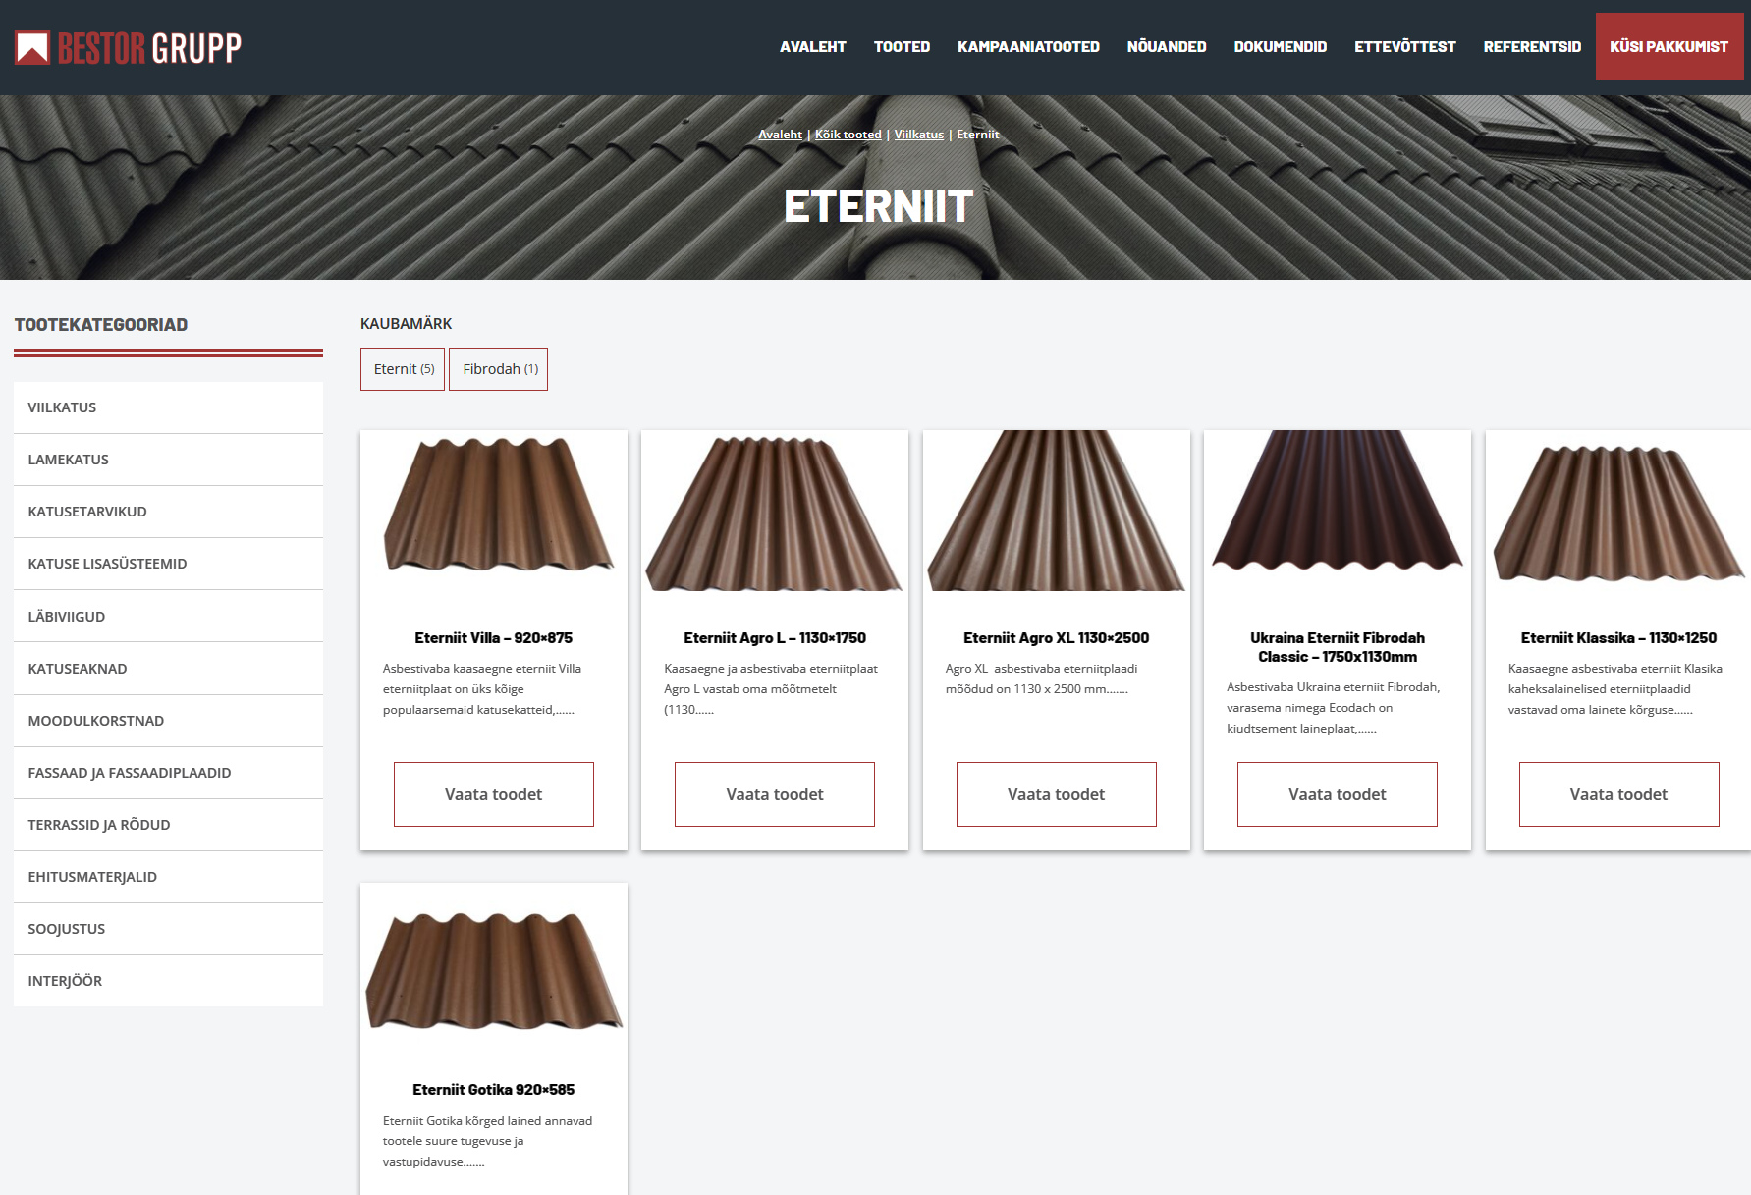Click the Eterniit Villa product image
1751x1195 pixels.
pos(494,511)
